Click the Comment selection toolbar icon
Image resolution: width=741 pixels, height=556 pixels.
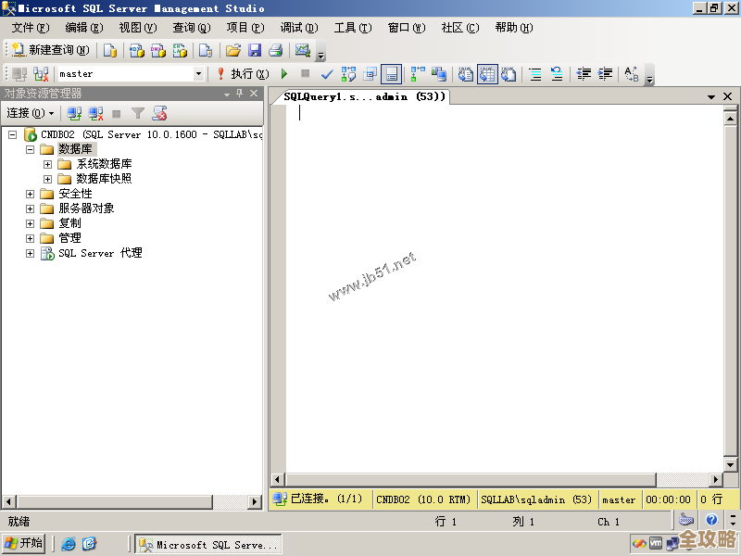click(535, 73)
